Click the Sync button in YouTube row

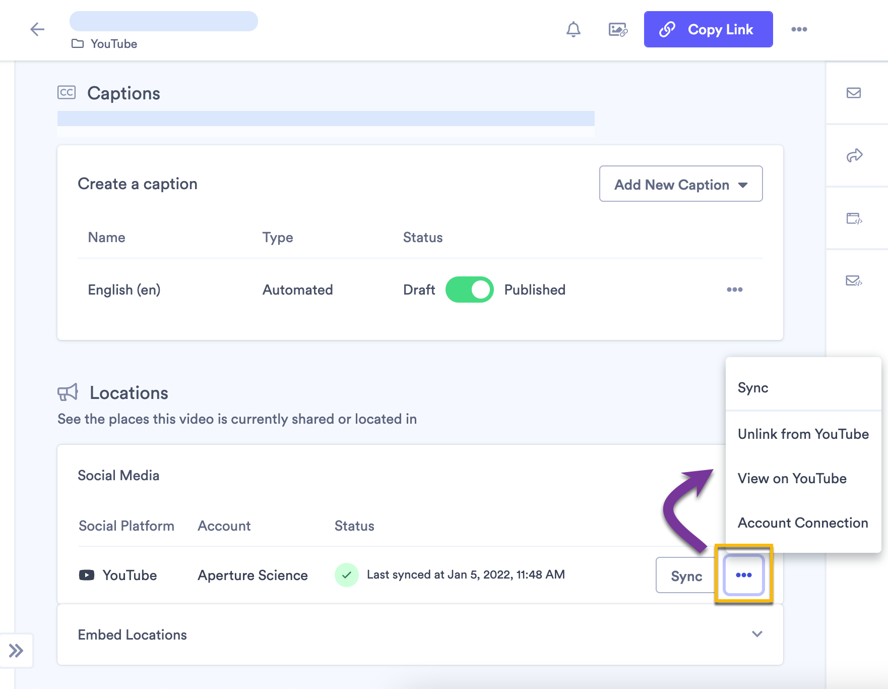pos(686,576)
